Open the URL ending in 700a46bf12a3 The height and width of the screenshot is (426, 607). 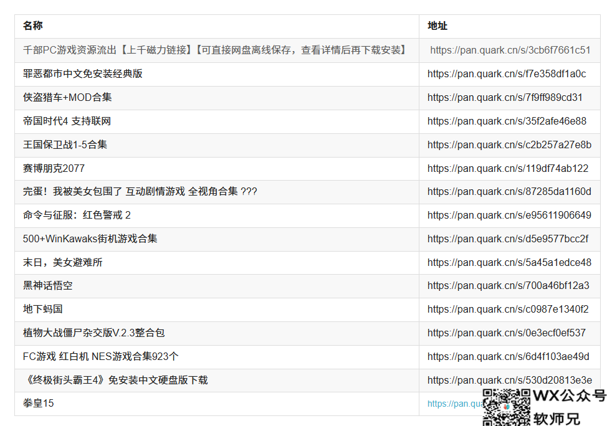[509, 286]
